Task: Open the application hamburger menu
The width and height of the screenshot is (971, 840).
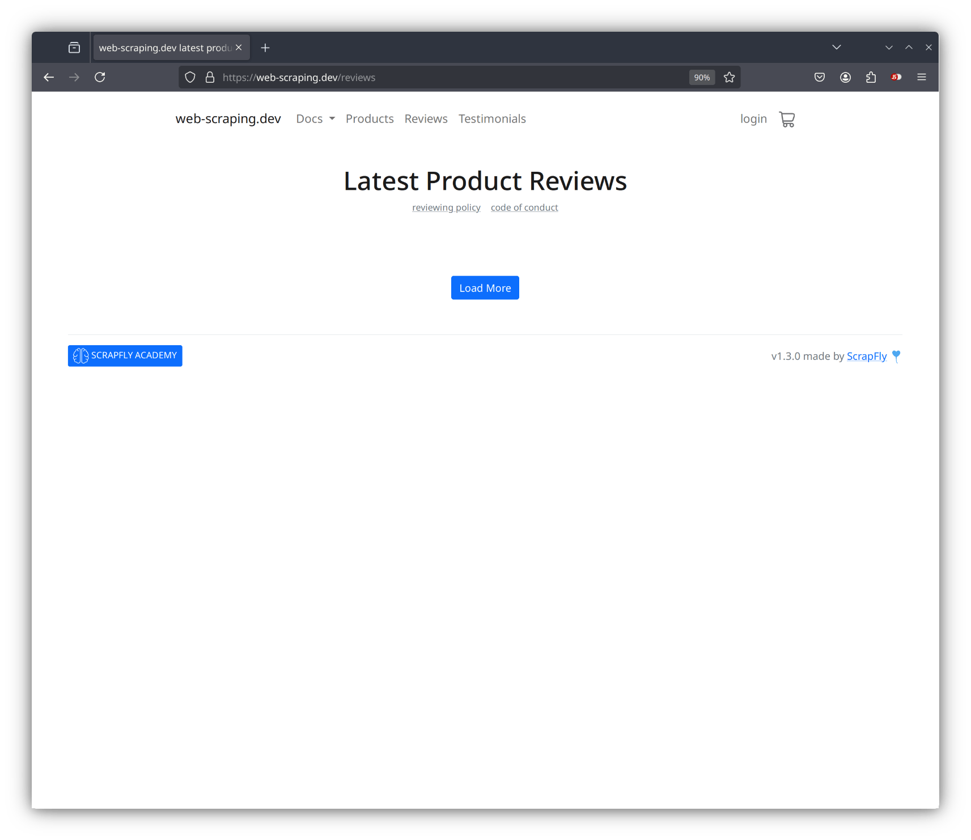Action: point(922,77)
